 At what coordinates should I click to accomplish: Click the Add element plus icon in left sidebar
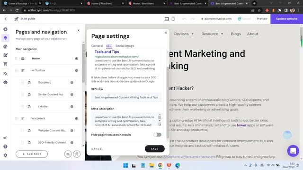tap(5, 29)
